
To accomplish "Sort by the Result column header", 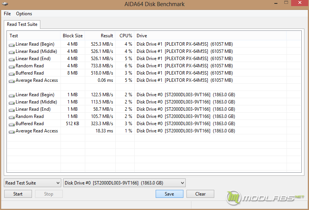I will point(100,36).
